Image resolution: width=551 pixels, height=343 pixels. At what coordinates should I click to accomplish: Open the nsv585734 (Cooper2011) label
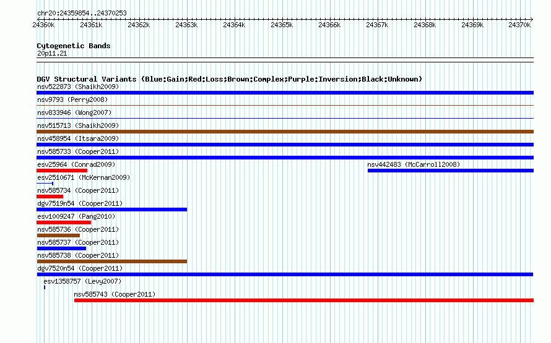[x=78, y=190]
